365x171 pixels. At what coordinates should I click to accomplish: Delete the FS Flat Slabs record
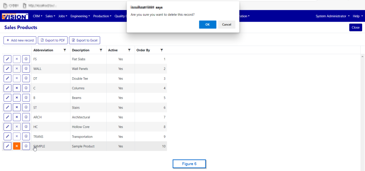click(x=17, y=59)
